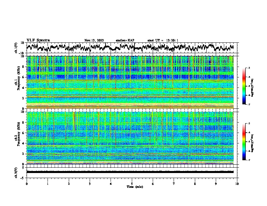Click the ch.1 voltage waveform trace

(x=130, y=47)
